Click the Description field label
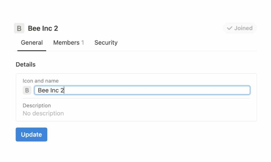The image size is (271, 162). (x=37, y=106)
